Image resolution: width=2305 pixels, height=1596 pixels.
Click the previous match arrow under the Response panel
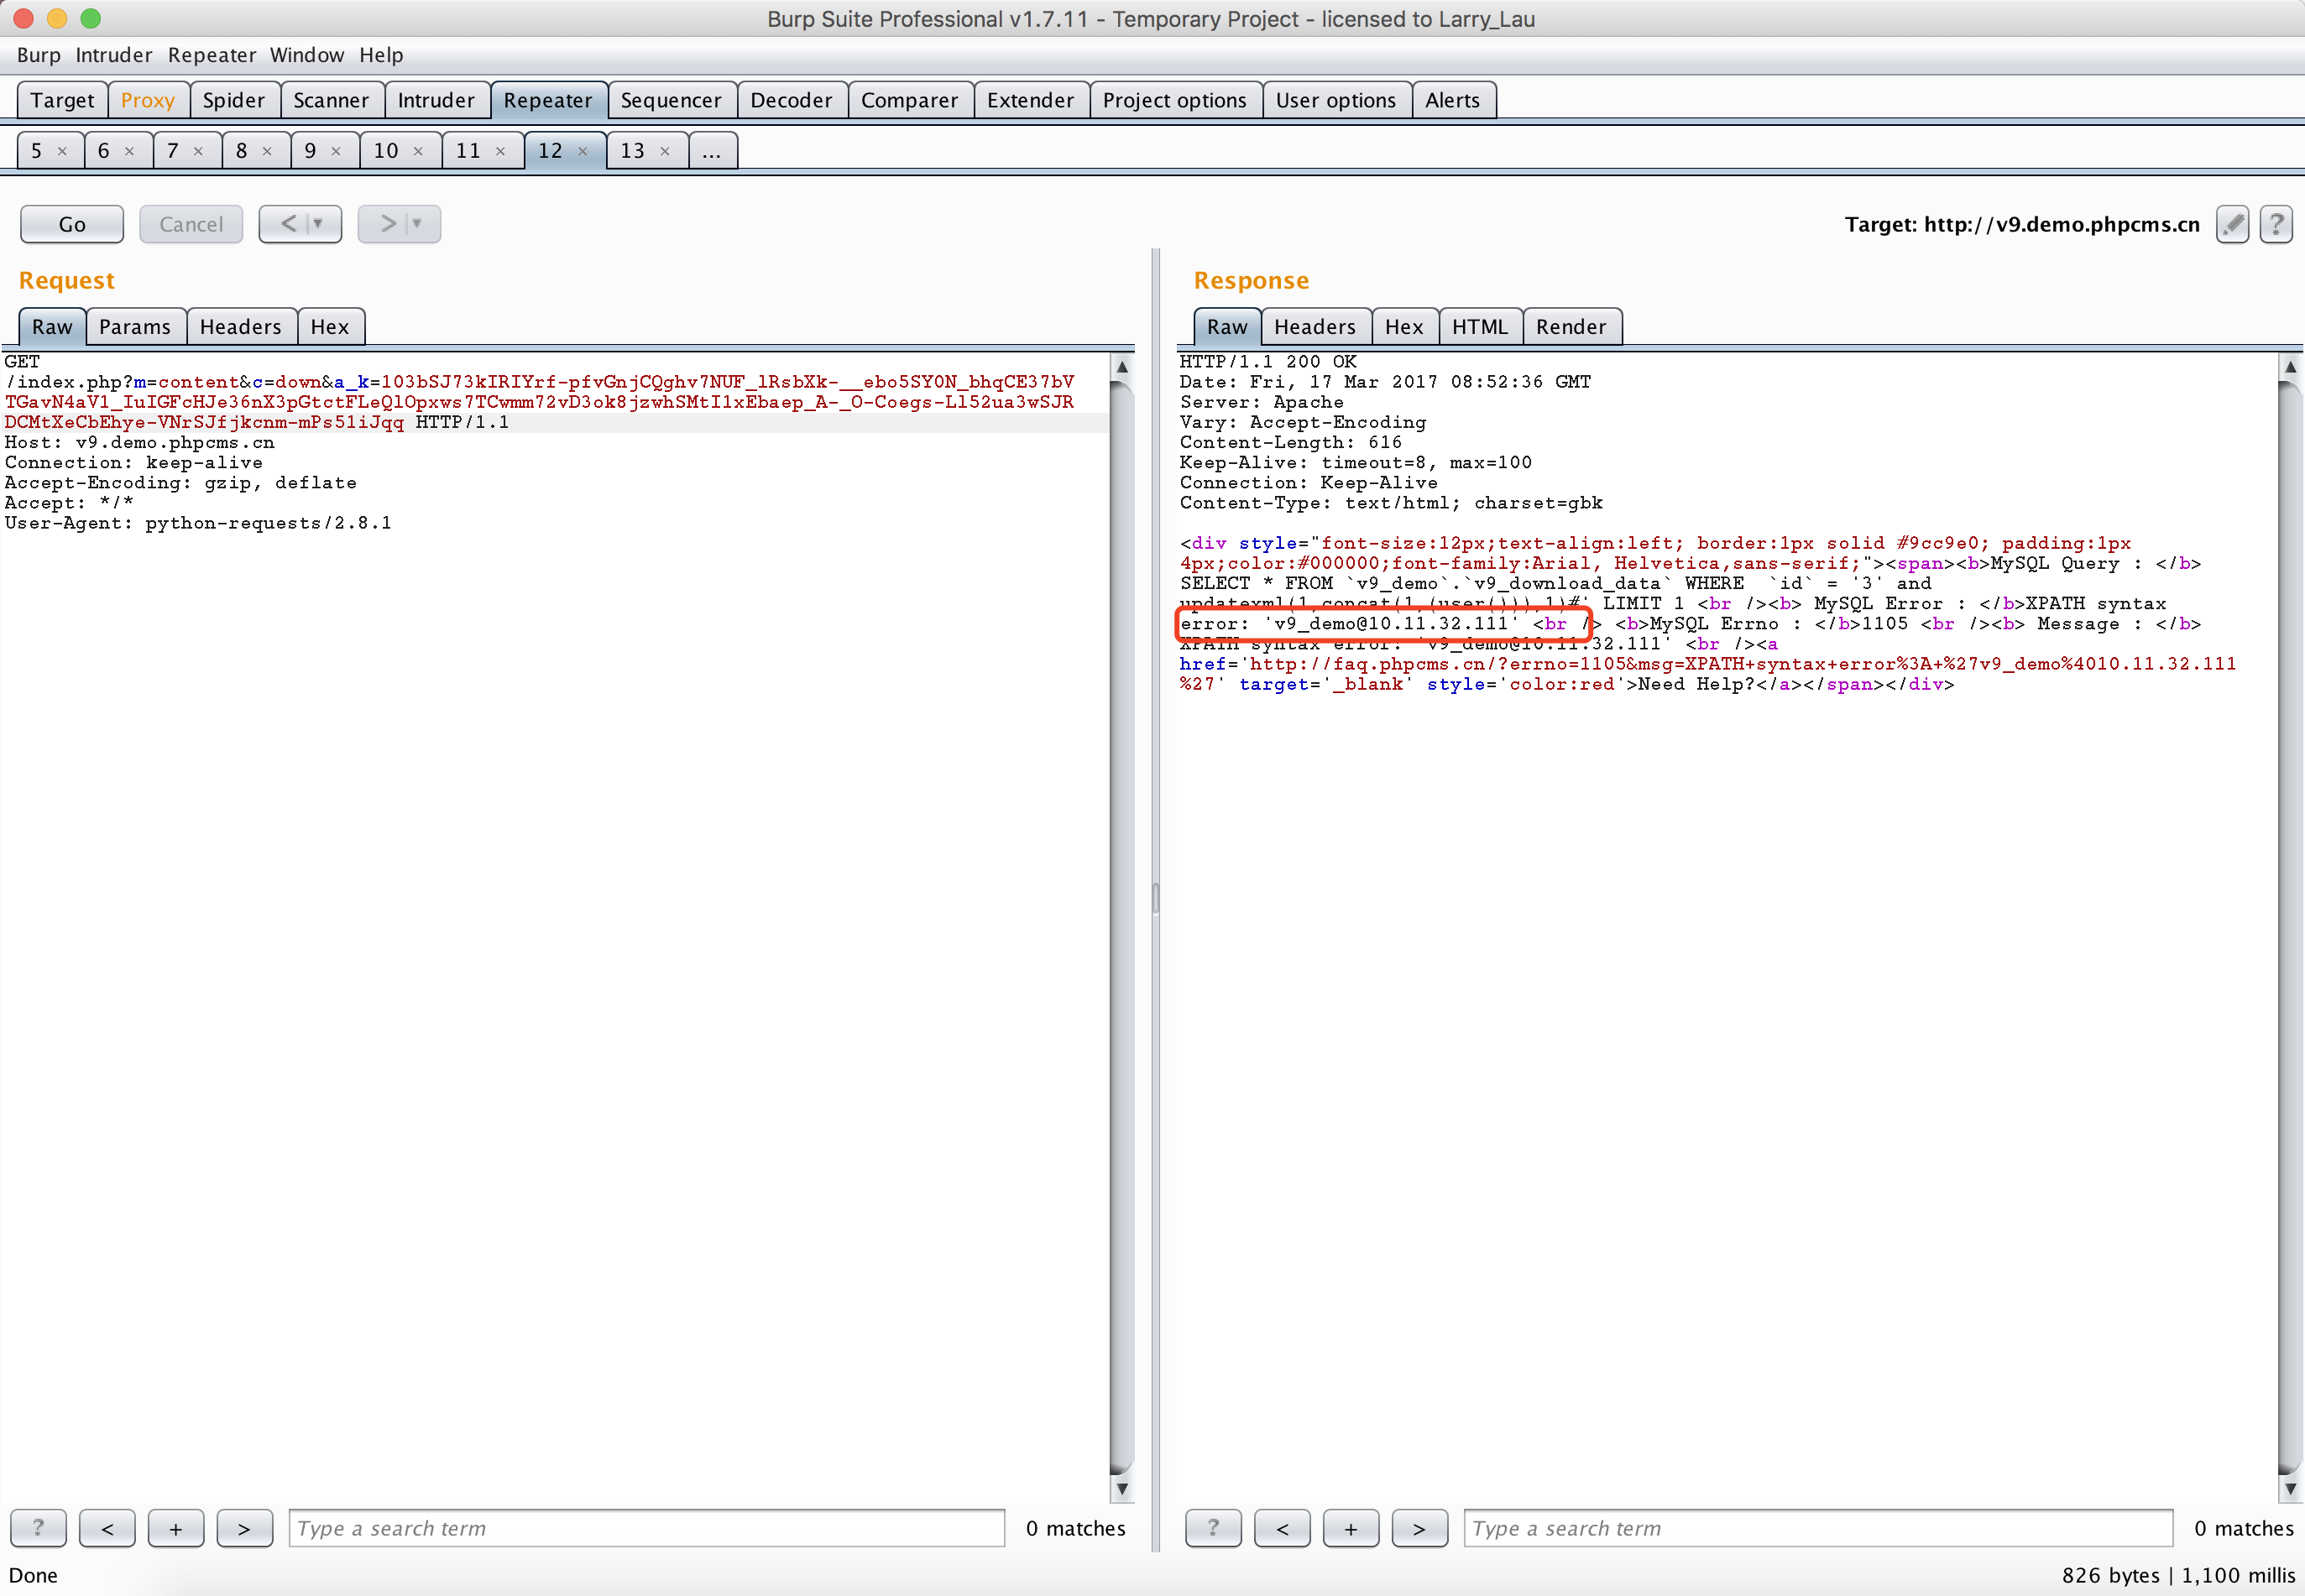(x=1282, y=1528)
